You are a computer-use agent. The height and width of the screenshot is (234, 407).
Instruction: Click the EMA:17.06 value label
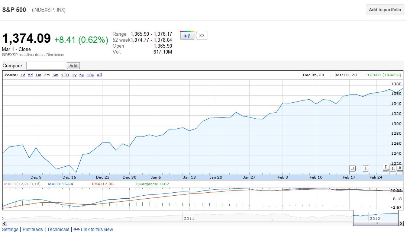103,184
